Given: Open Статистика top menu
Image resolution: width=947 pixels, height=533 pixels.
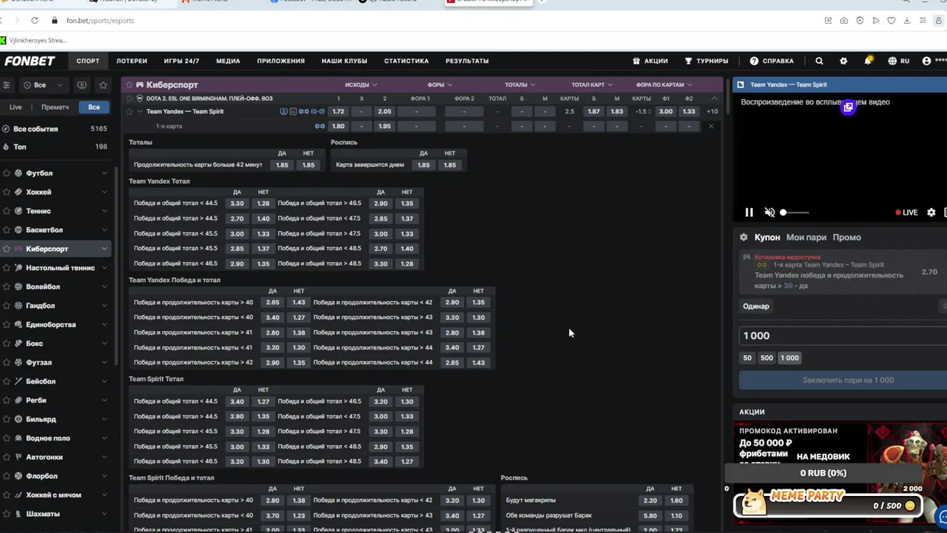Looking at the screenshot, I should 406,61.
